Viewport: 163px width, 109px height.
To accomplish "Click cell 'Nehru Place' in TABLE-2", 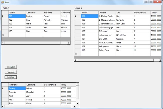I will click(x=107, y=50).
